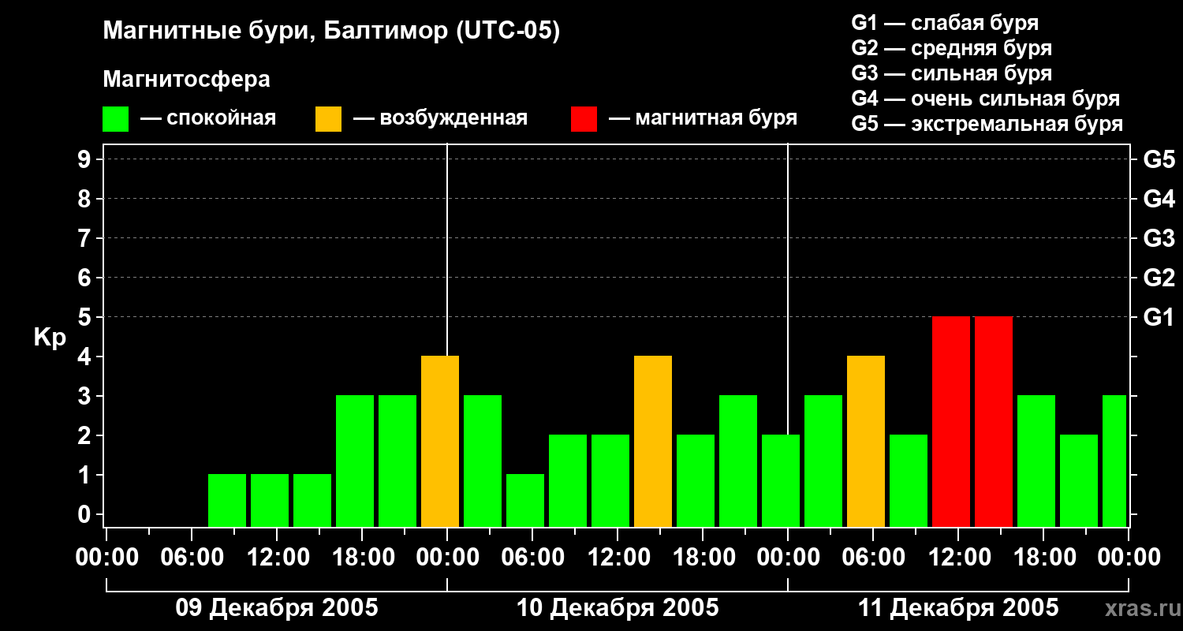
Task: Click the orange 'возбужденная' legend swatch
Action: click(329, 119)
